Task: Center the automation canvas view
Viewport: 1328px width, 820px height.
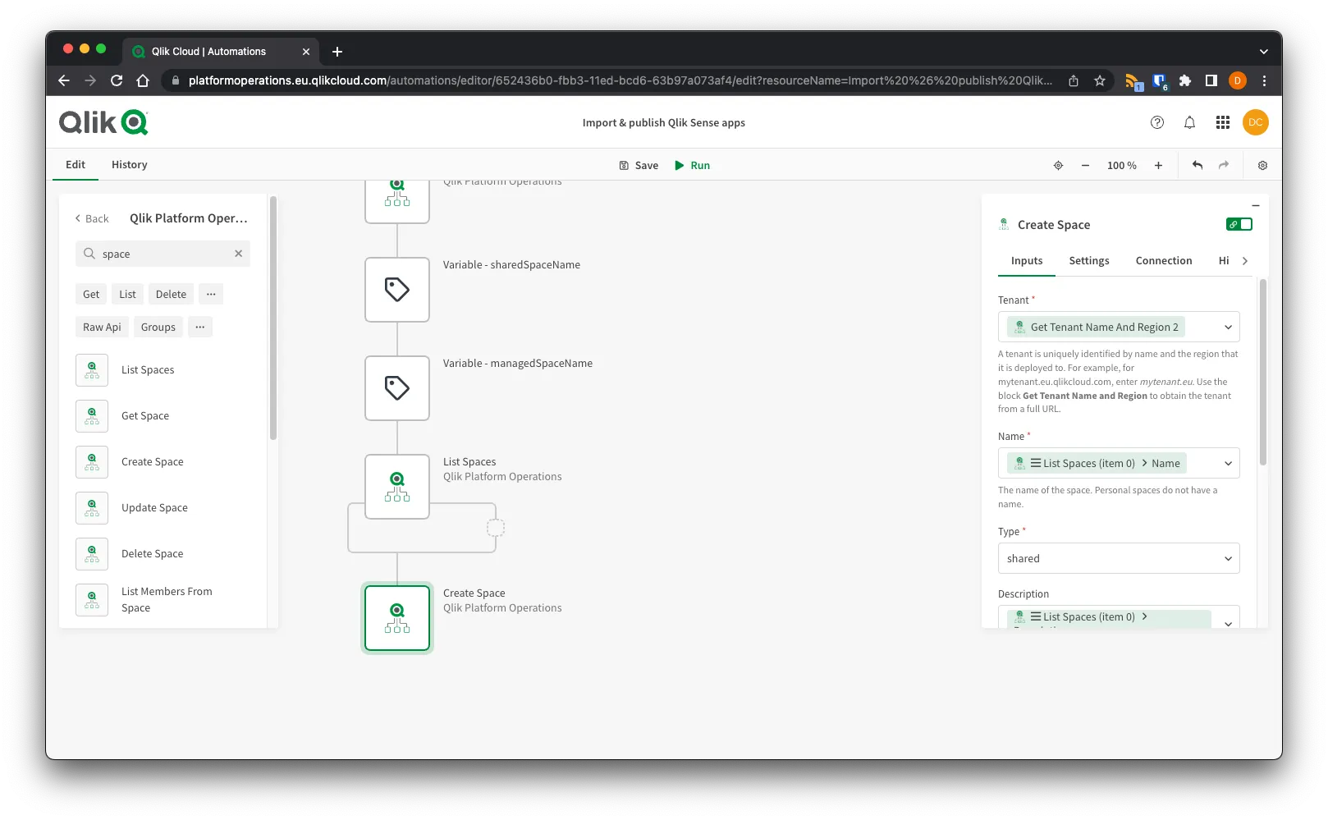Action: click(x=1058, y=165)
